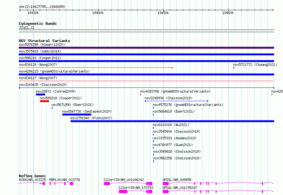Select the nsv588218 (Cooper2011) label
The height and width of the screenshot is (195, 283).
(61, 98)
